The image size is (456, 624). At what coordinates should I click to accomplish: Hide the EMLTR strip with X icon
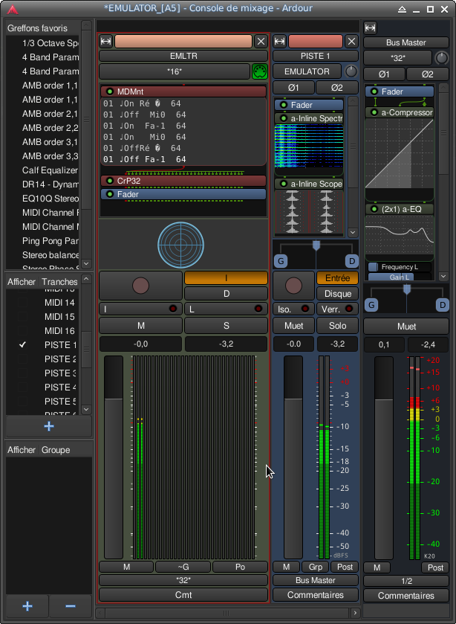click(x=261, y=42)
